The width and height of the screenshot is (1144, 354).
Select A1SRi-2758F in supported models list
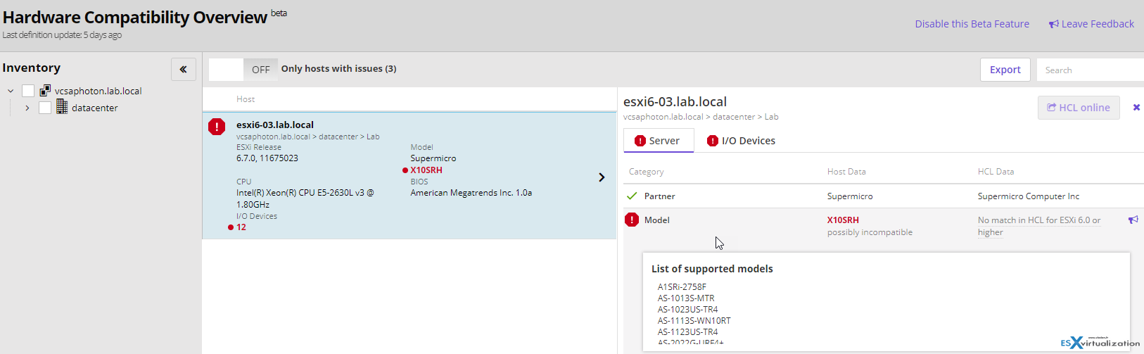pos(682,287)
